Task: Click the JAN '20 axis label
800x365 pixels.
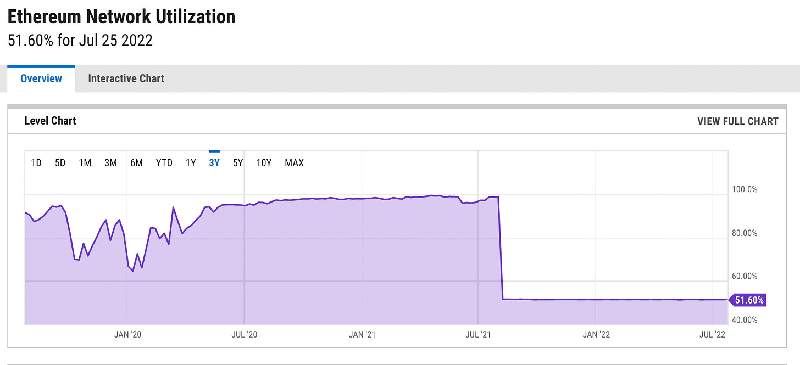Action: click(x=128, y=334)
